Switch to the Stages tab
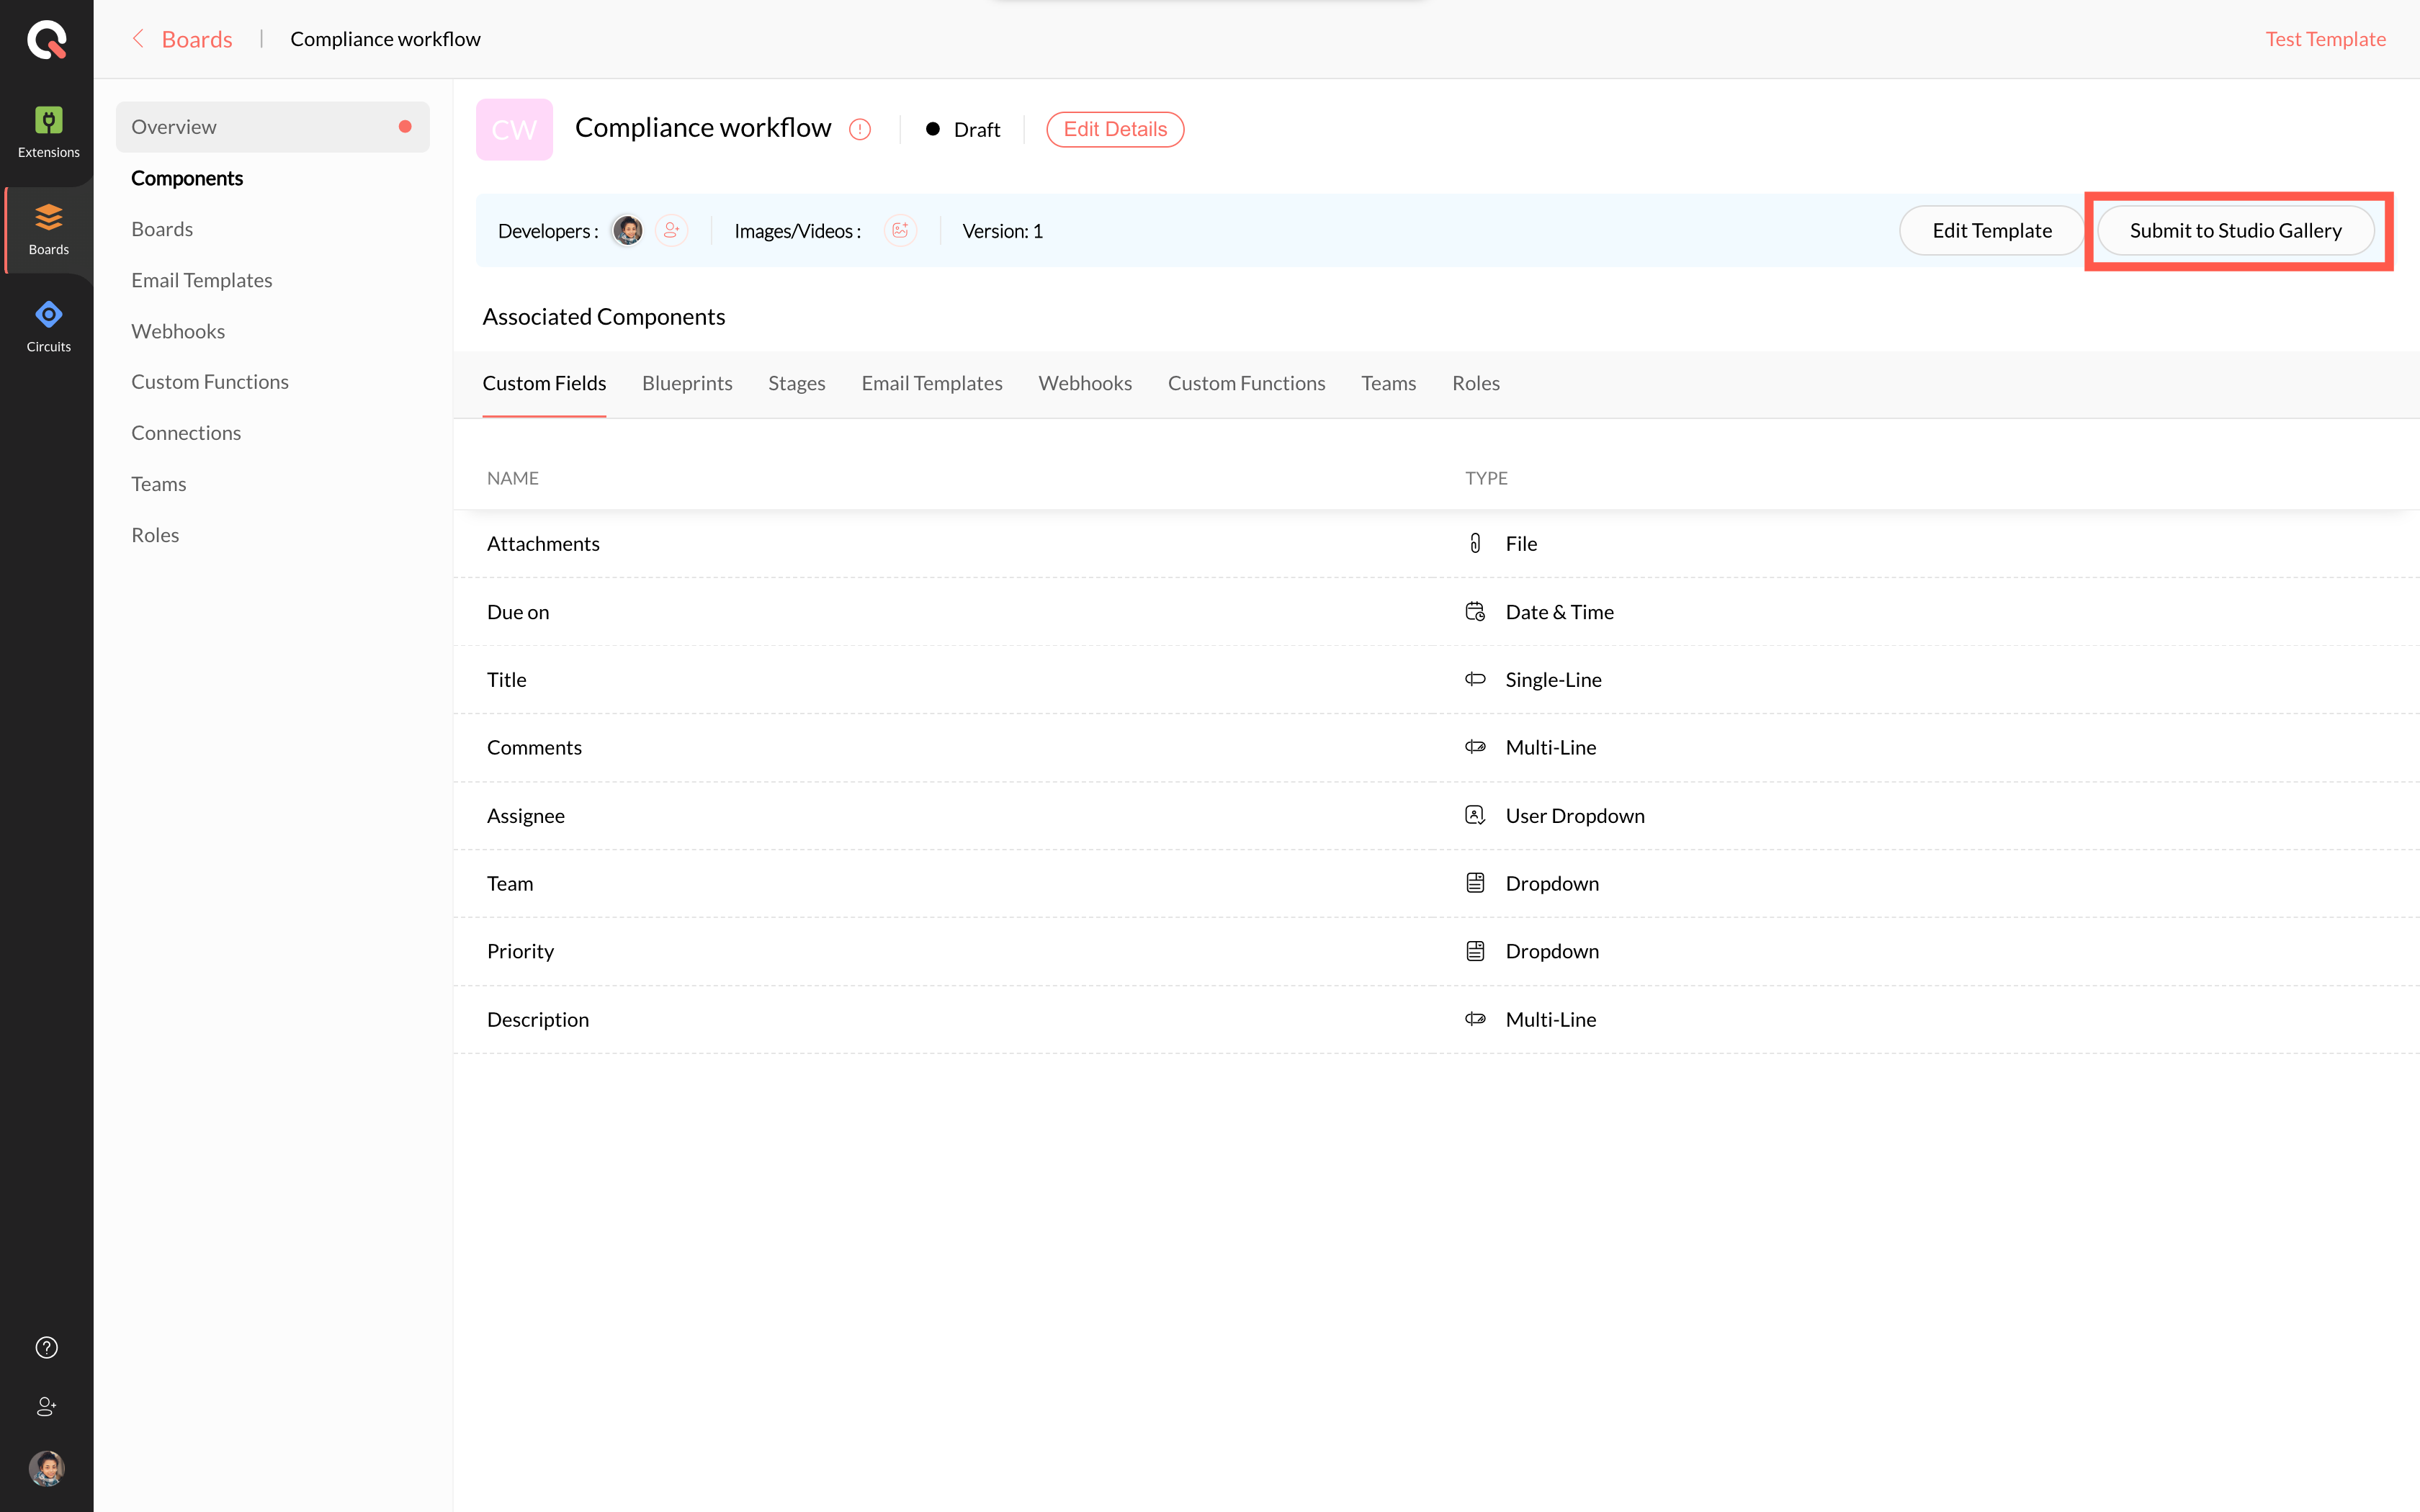 coord(796,383)
